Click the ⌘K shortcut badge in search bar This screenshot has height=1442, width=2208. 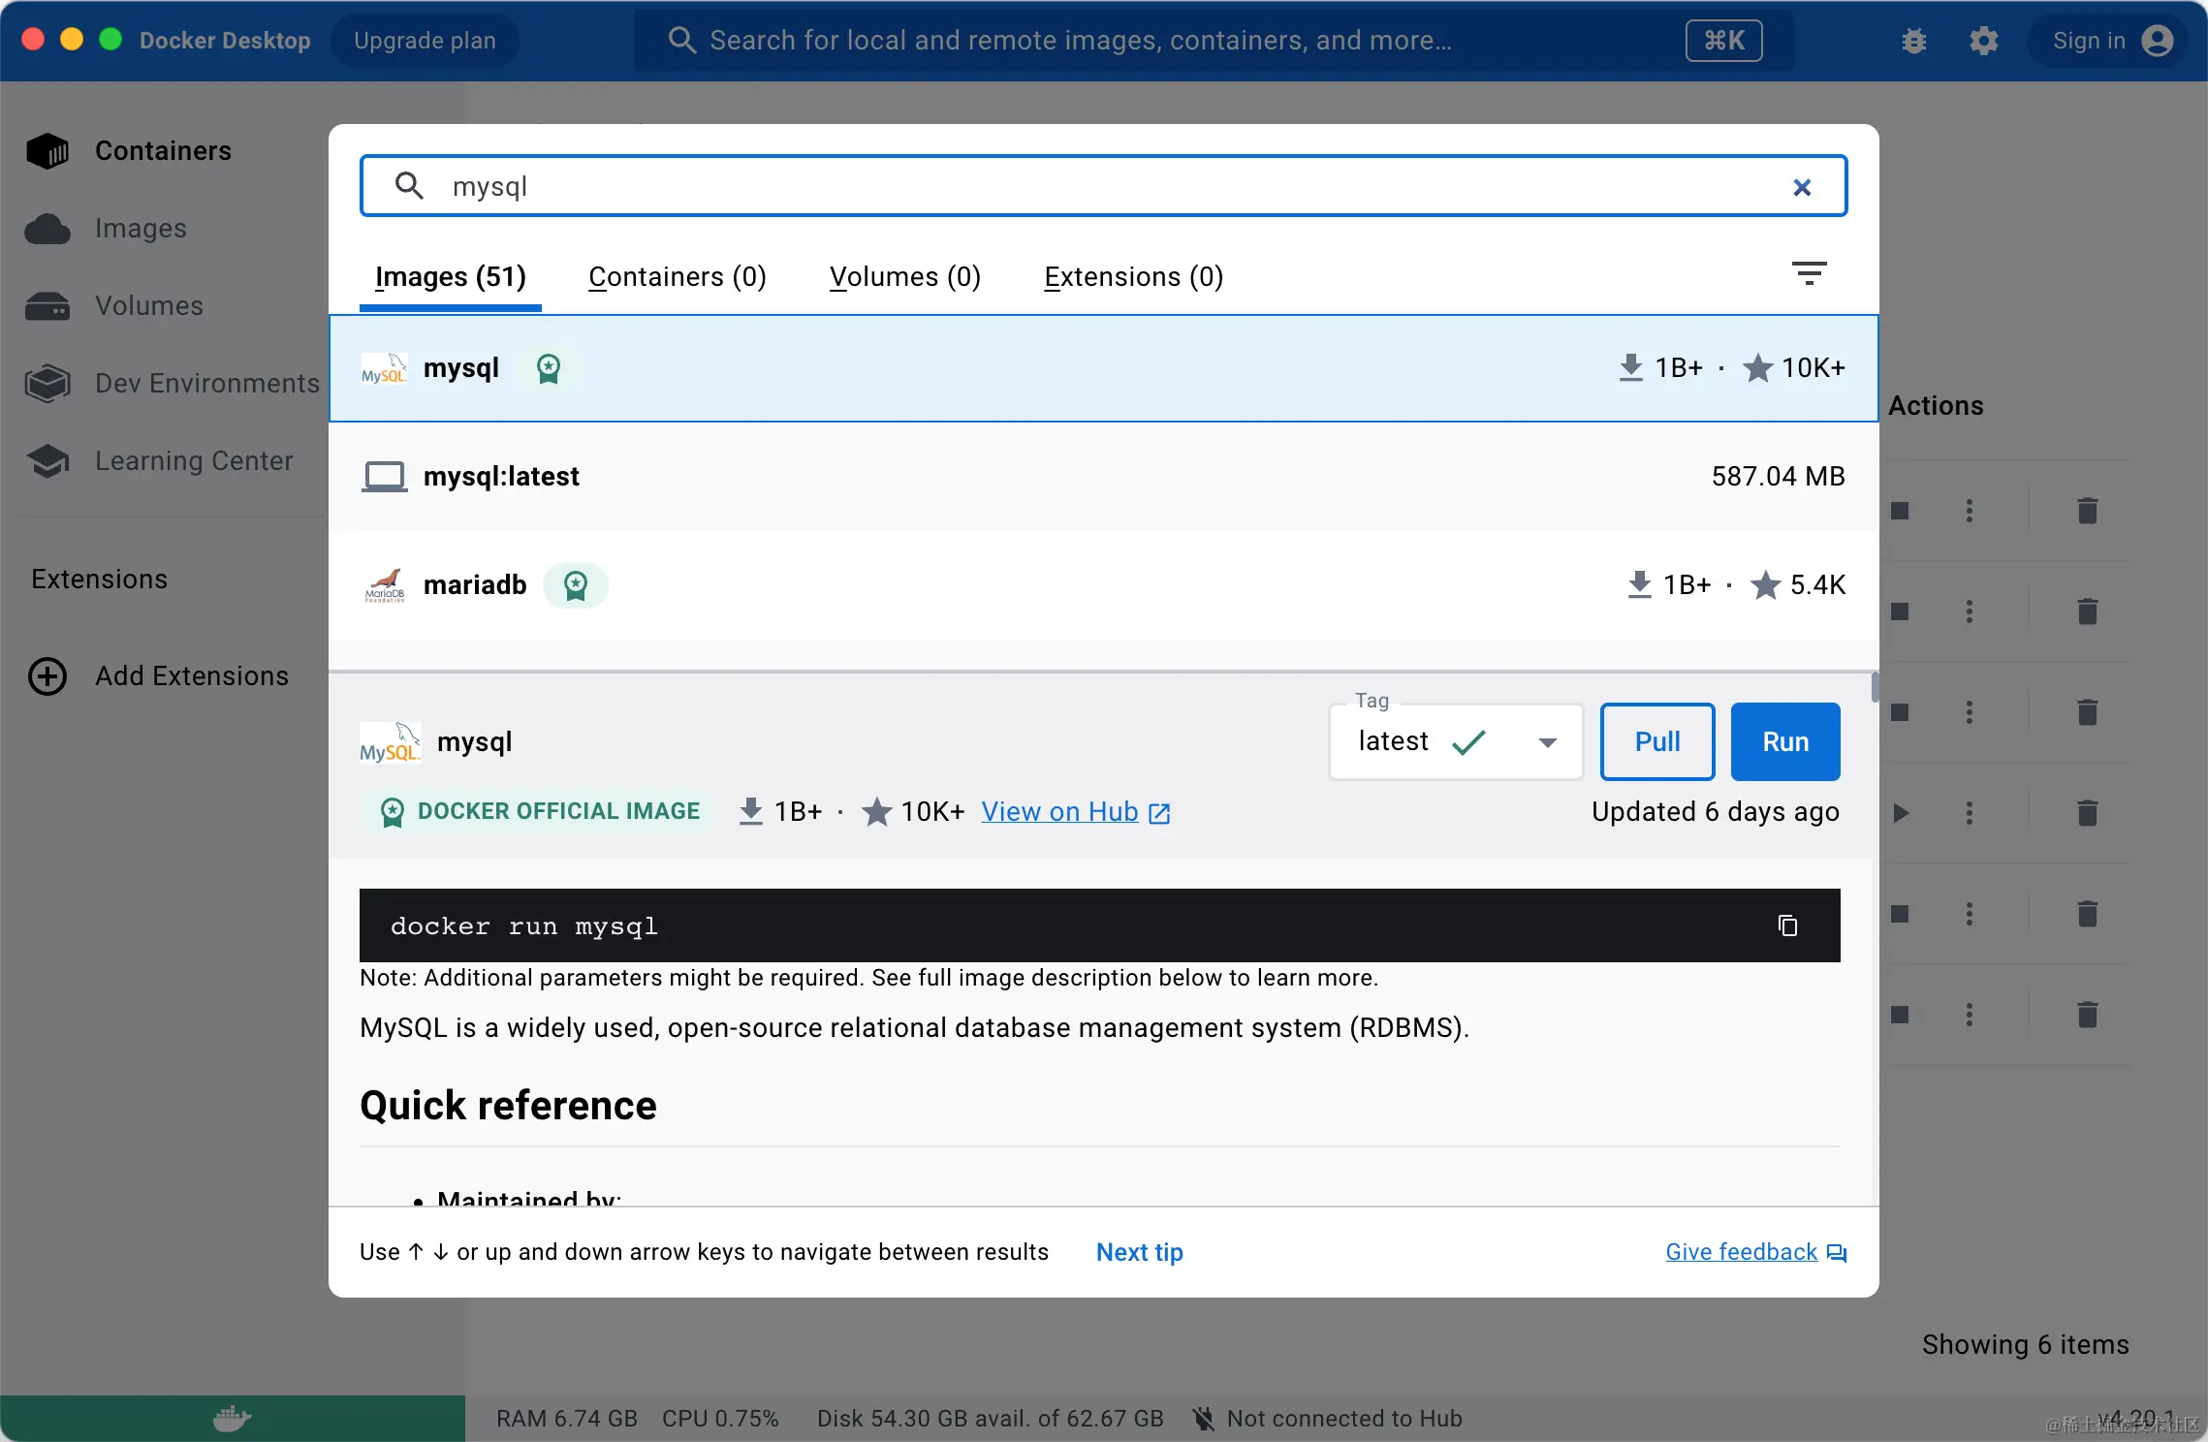click(1723, 41)
